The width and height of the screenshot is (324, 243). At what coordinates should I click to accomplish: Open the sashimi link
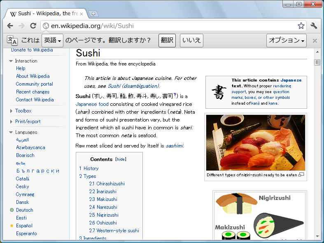(175, 146)
